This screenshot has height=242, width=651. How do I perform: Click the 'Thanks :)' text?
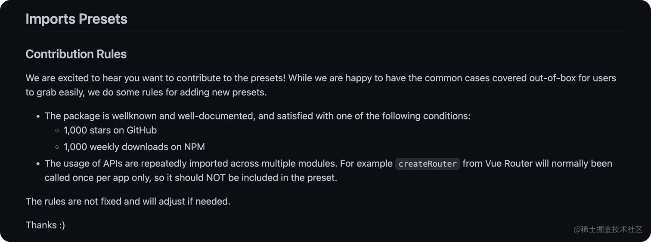(45, 225)
